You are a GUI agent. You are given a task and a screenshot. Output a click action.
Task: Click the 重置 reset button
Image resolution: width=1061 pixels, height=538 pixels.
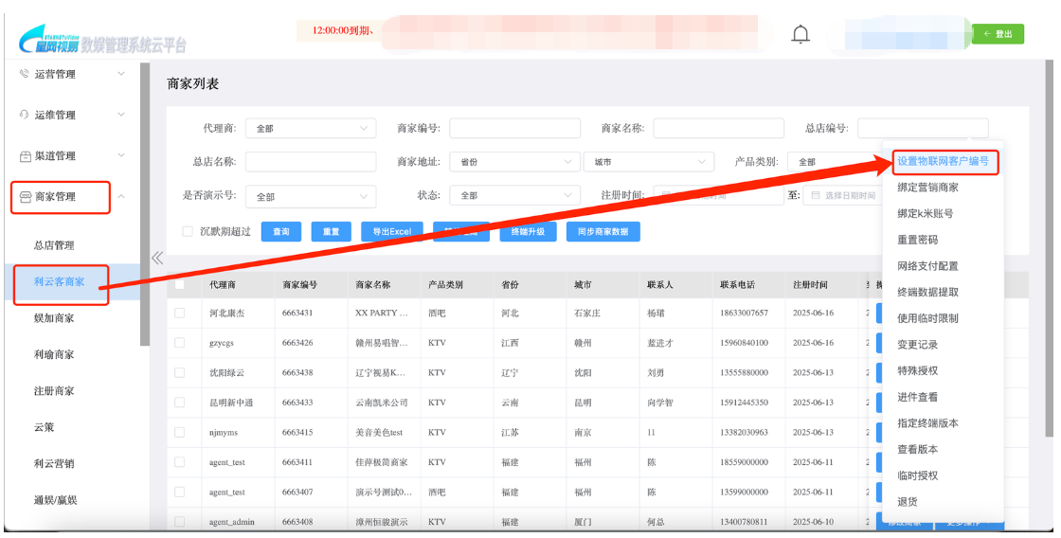[x=331, y=231]
